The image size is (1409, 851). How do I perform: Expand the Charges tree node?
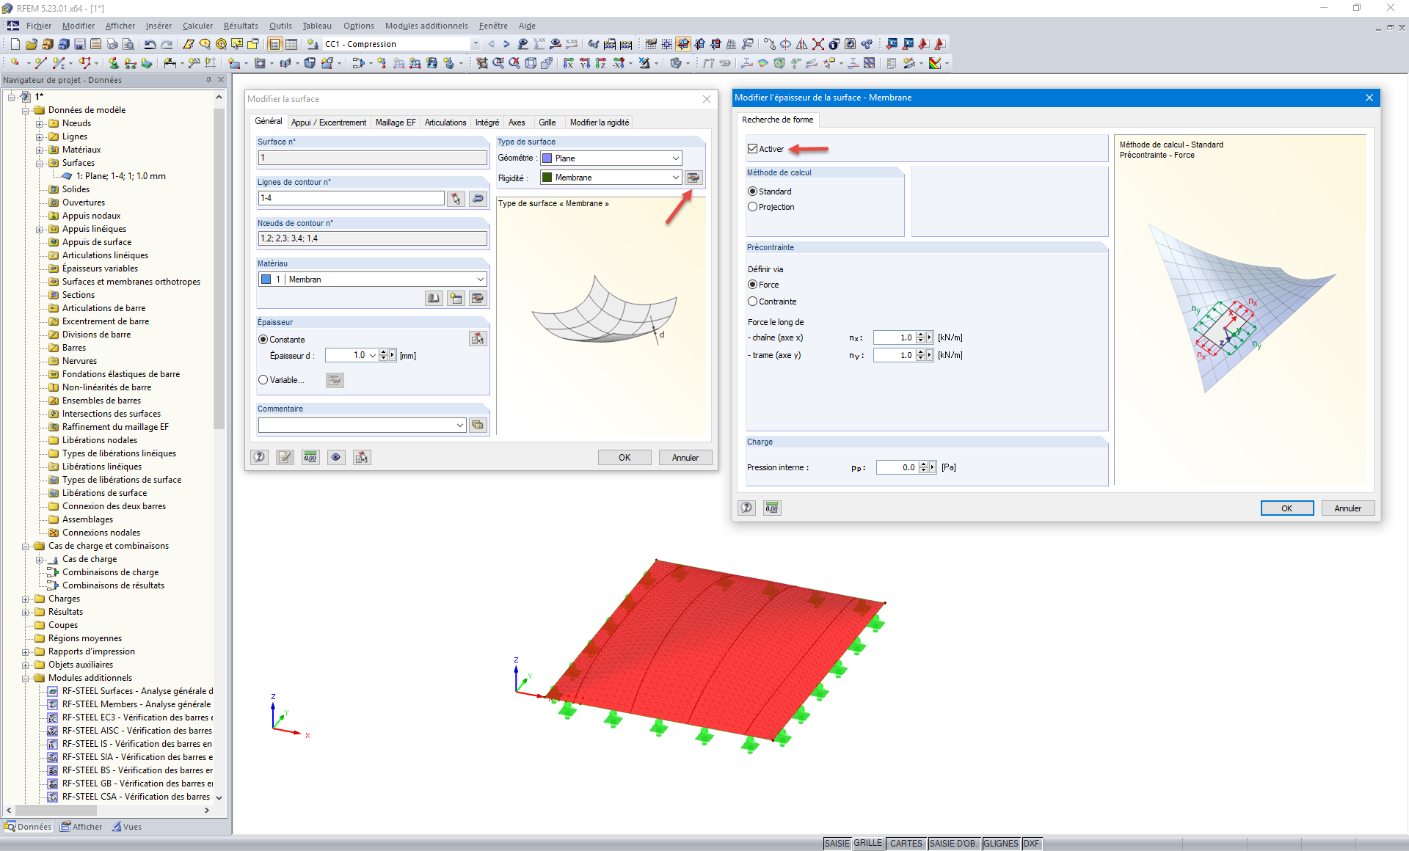26,599
